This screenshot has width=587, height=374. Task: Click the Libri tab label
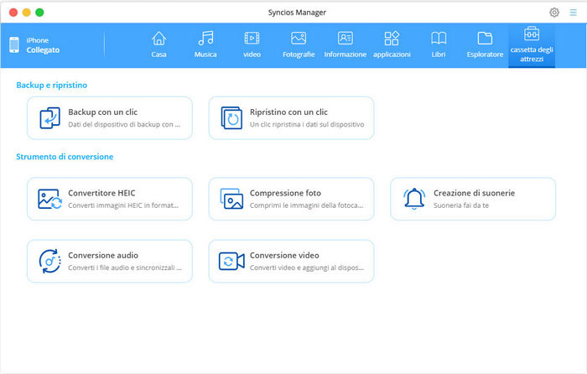point(439,55)
